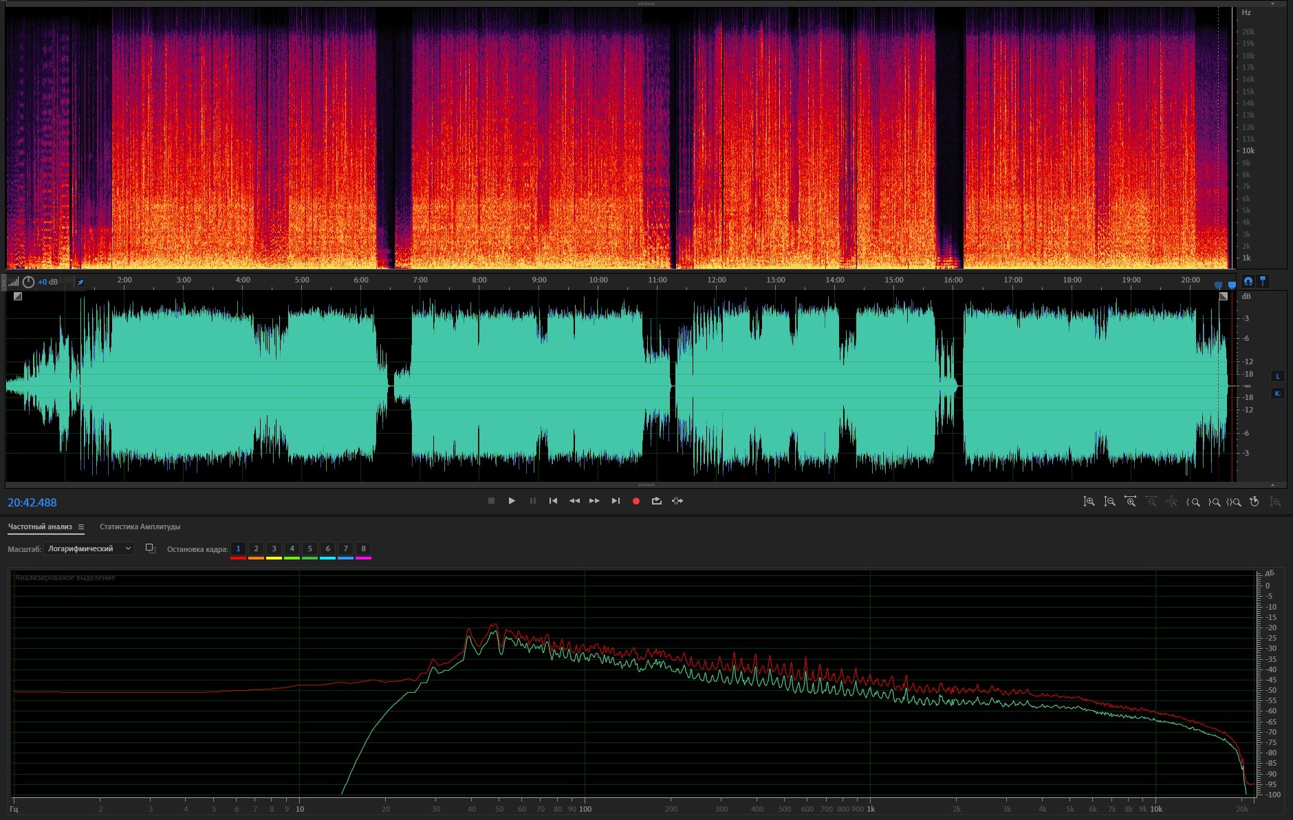Start playback with the Play button
1293x820 pixels.
point(512,501)
